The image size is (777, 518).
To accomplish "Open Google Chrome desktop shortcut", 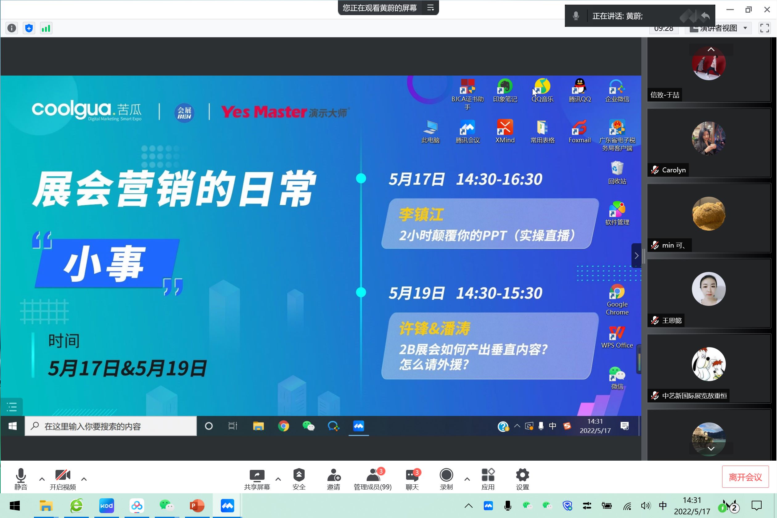I will (617, 300).
